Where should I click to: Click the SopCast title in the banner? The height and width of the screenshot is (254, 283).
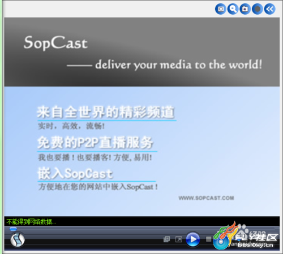[55, 43]
